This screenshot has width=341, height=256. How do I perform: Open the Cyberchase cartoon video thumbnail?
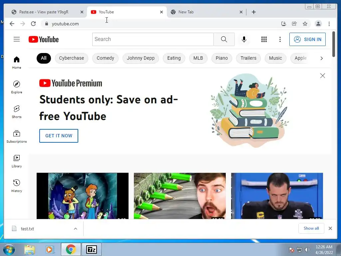[x=83, y=196]
